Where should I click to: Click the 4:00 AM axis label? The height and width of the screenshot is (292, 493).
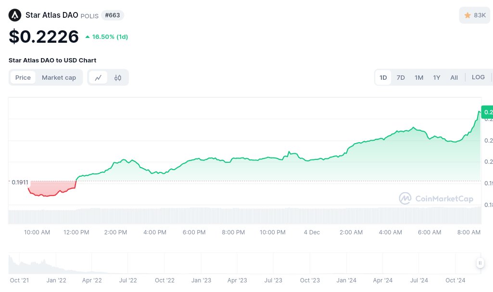[x=391, y=232]
